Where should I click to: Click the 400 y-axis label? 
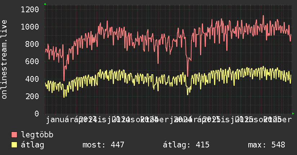pos(32,79)
